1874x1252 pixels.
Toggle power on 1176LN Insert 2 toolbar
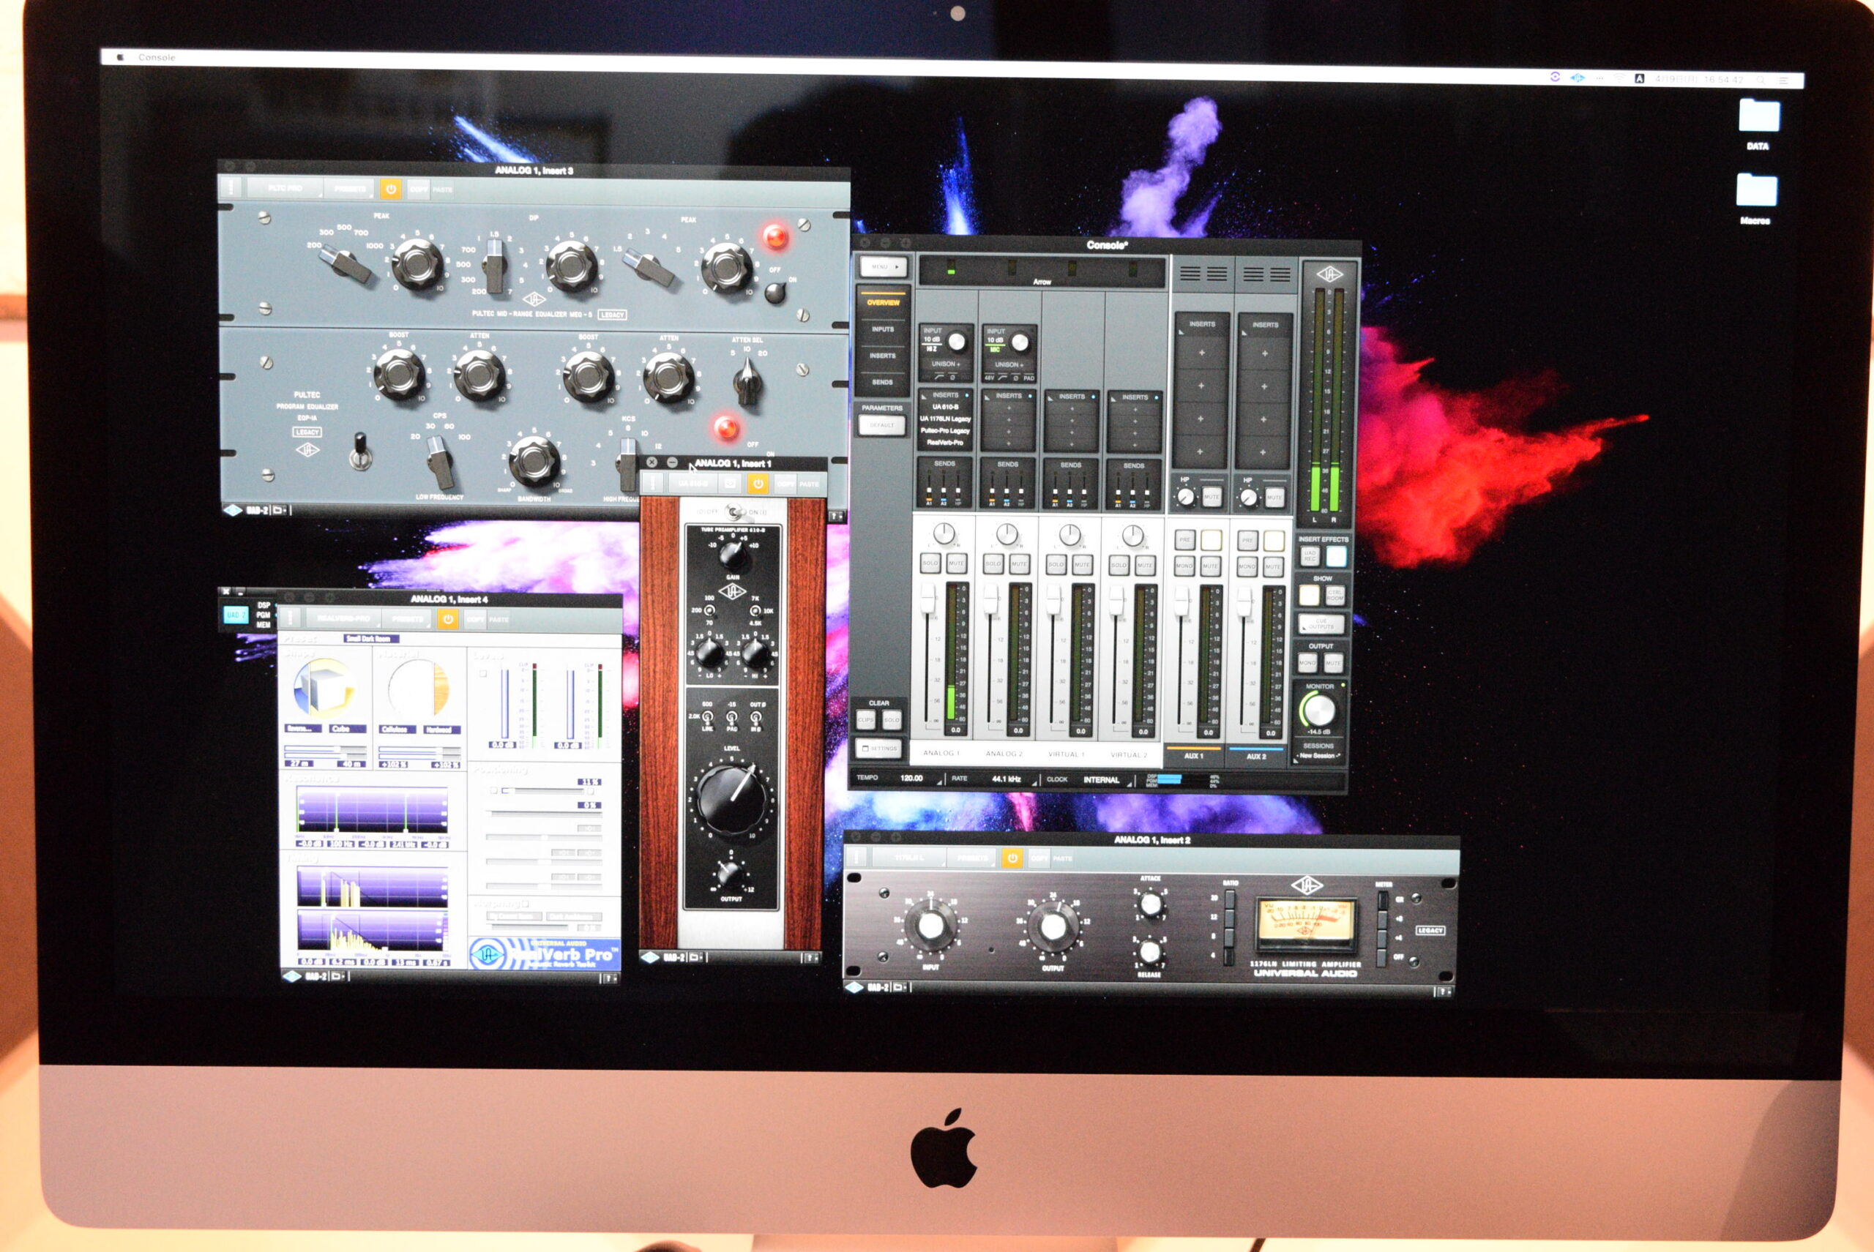[1012, 858]
